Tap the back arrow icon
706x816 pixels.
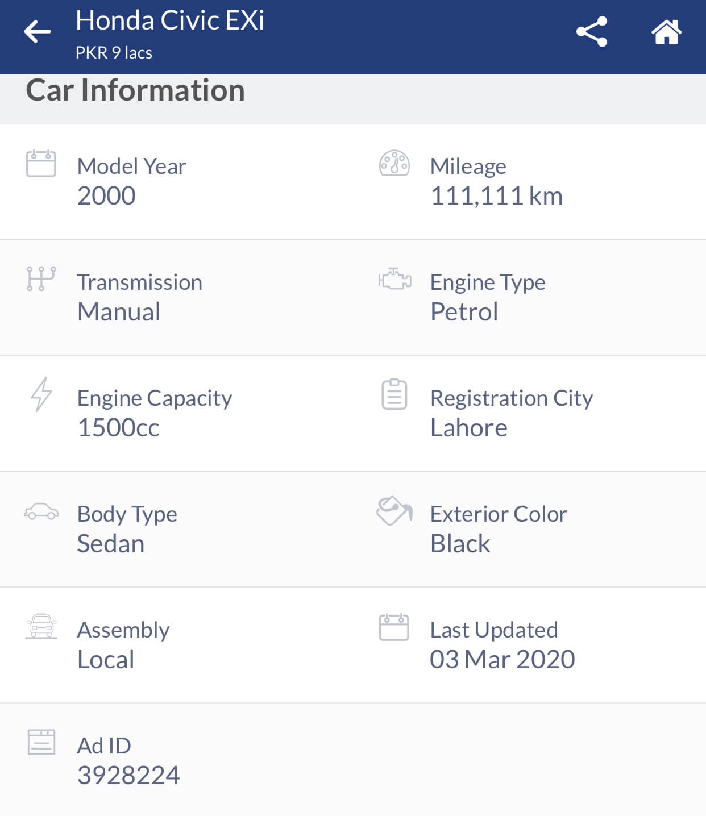pos(38,32)
